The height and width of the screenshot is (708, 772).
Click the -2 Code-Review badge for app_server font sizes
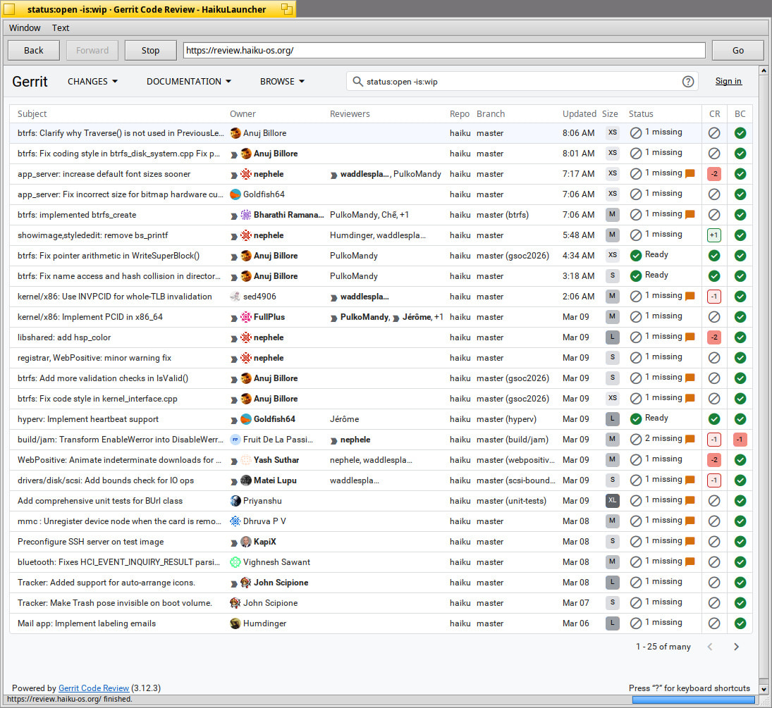(713, 174)
